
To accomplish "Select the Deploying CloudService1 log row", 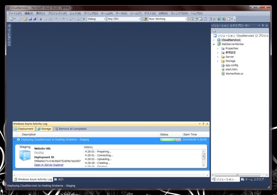I will [x=111, y=140].
